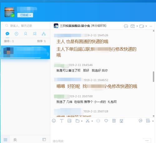Start a video call icon
This screenshot has height=143, width=156.
[142, 26]
